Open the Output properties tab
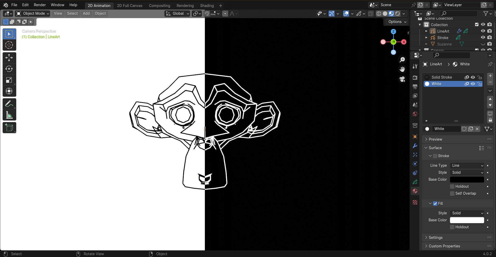496x257 pixels. coord(415,87)
